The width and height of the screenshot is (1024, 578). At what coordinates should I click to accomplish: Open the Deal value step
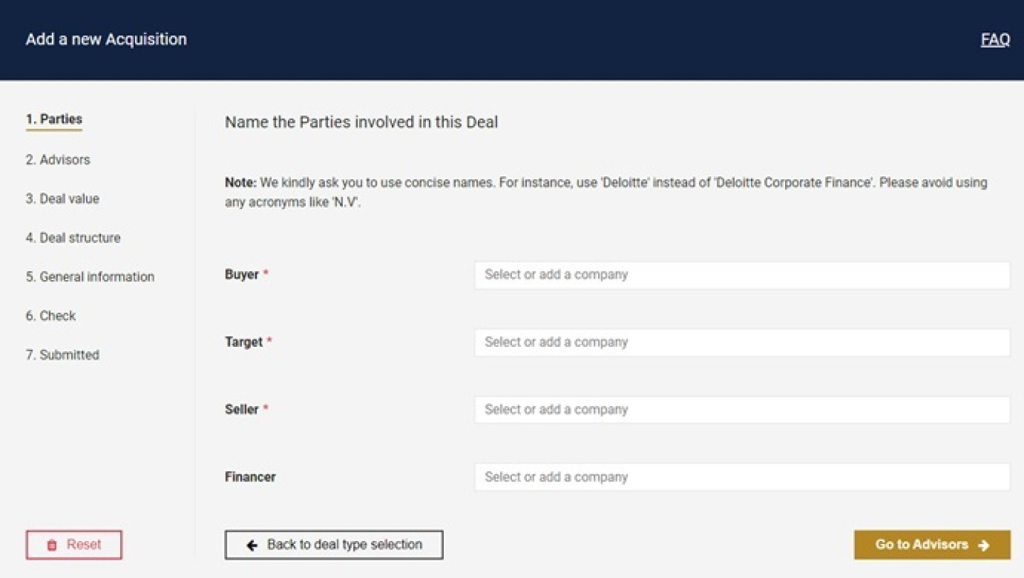[x=63, y=199]
